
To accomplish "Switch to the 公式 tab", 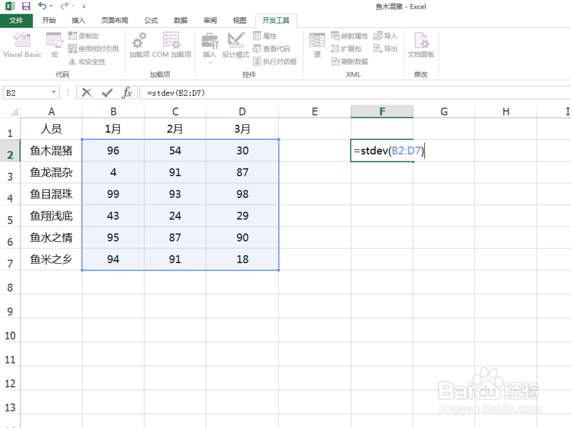I will pyautogui.click(x=151, y=21).
